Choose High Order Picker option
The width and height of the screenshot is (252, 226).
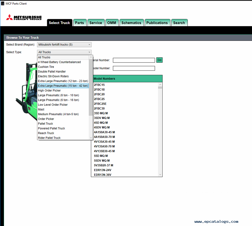click(x=63, y=91)
